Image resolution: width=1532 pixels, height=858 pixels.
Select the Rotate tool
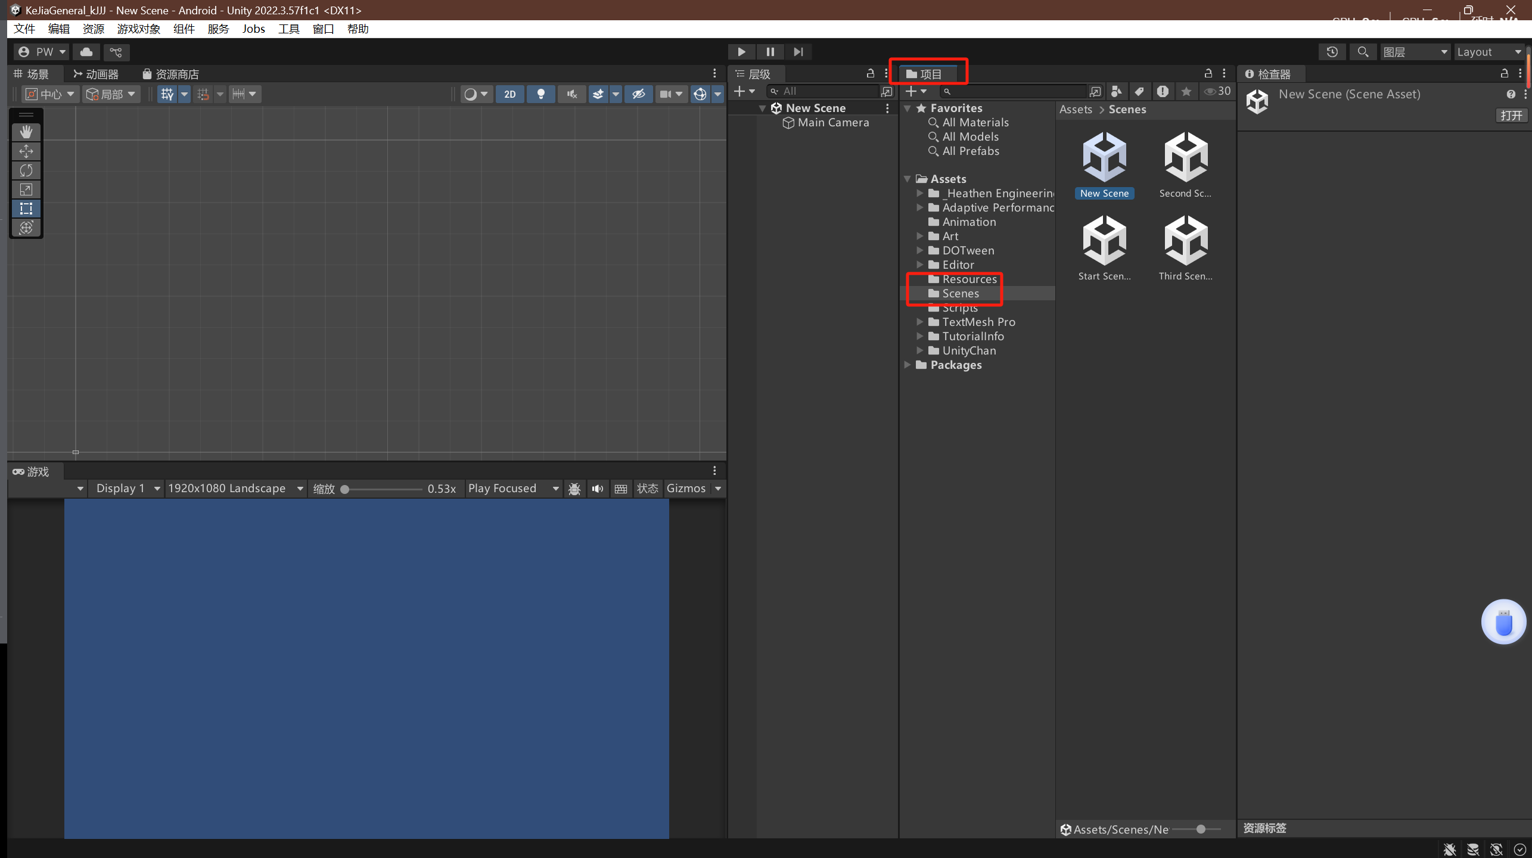pyautogui.click(x=26, y=170)
